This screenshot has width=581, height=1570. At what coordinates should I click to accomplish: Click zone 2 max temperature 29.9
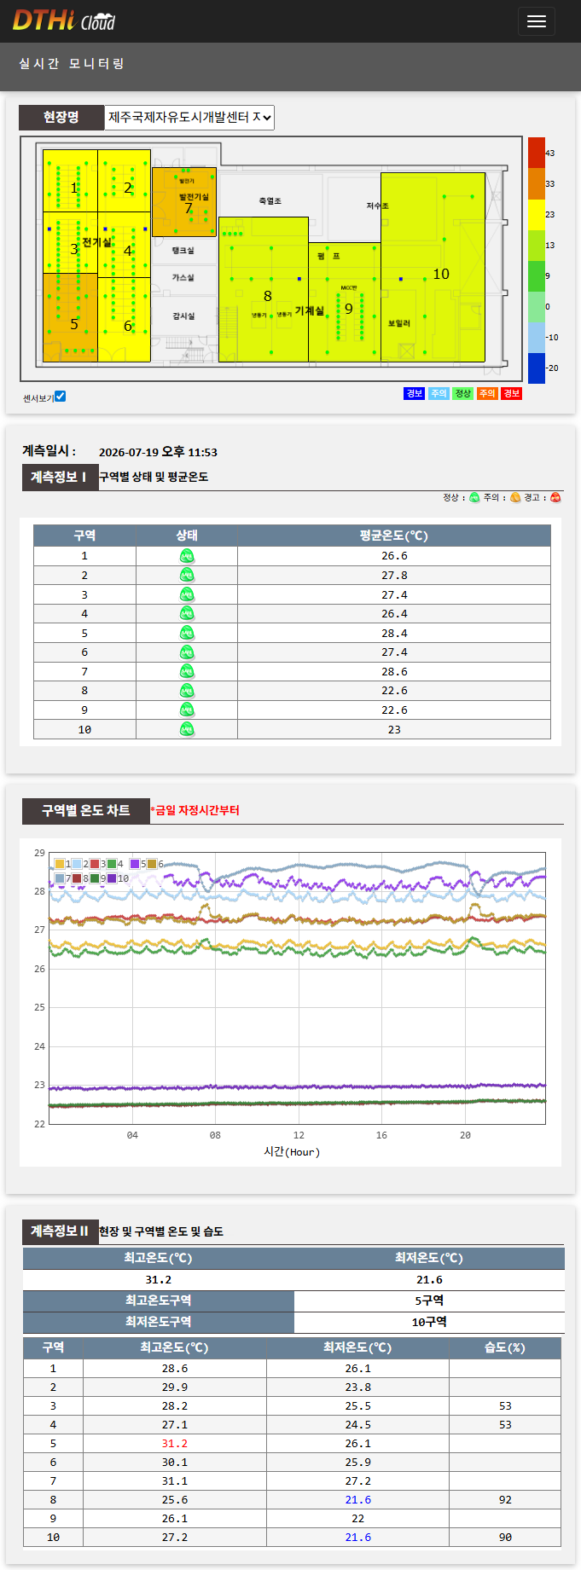[175, 1387]
